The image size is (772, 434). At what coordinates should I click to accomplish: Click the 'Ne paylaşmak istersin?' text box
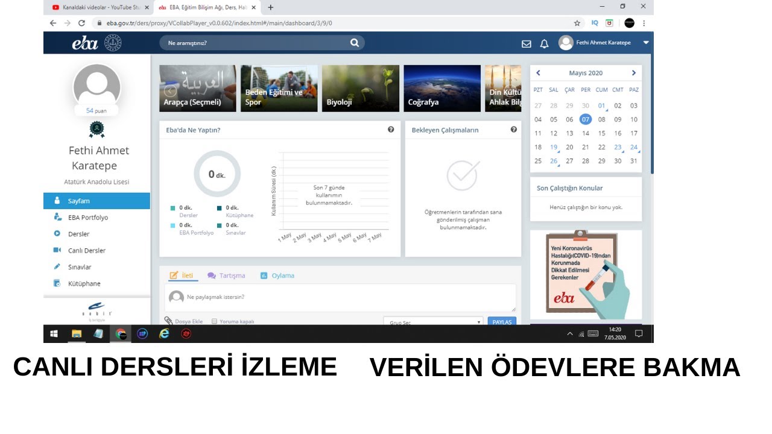(x=340, y=298)
